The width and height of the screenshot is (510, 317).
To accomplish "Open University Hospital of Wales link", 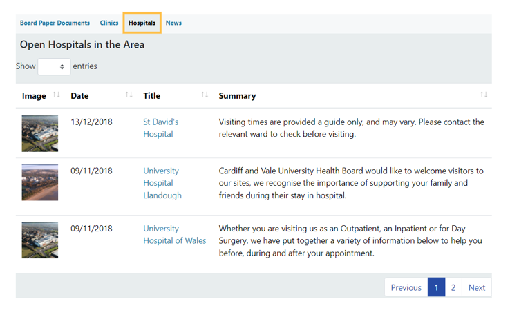I will coord(175,234).
